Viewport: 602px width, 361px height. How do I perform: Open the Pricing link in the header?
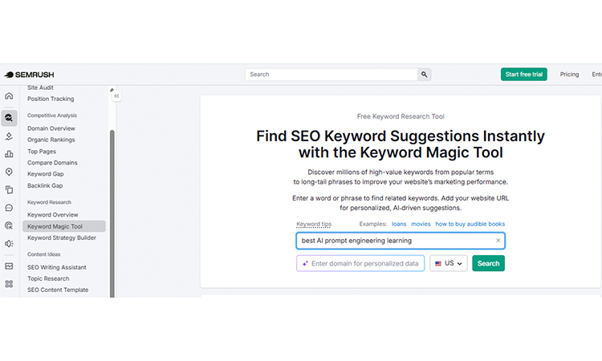tap(569, 75)
